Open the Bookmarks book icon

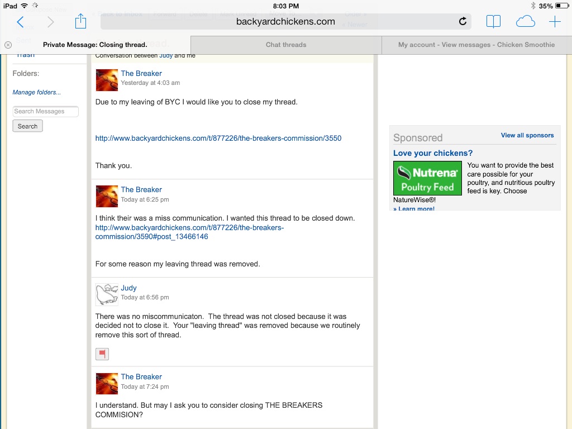pos(493,22)
